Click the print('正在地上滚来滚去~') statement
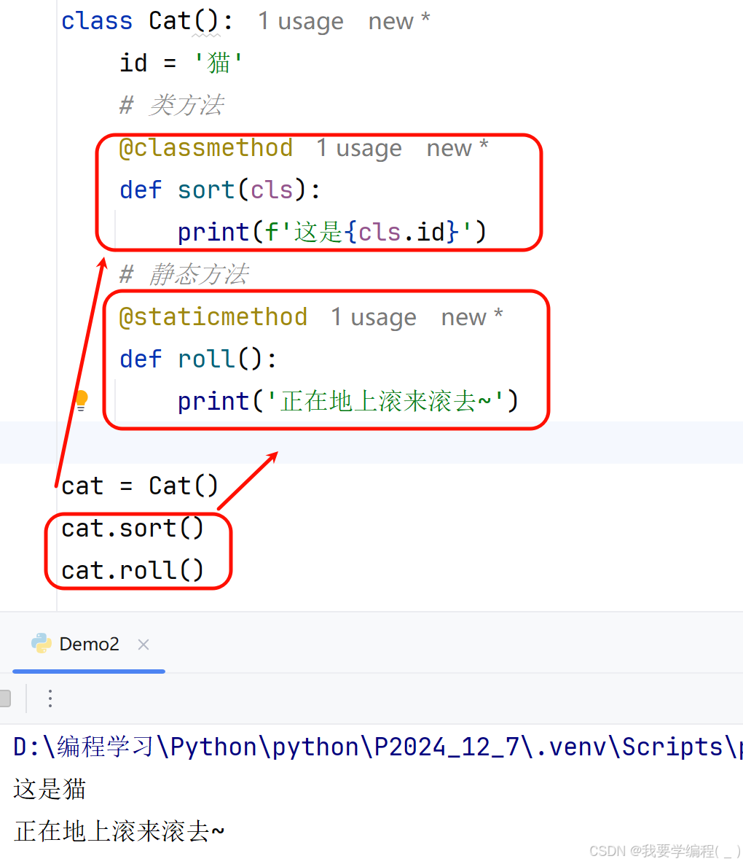743x864 pixels. point(348,401)
